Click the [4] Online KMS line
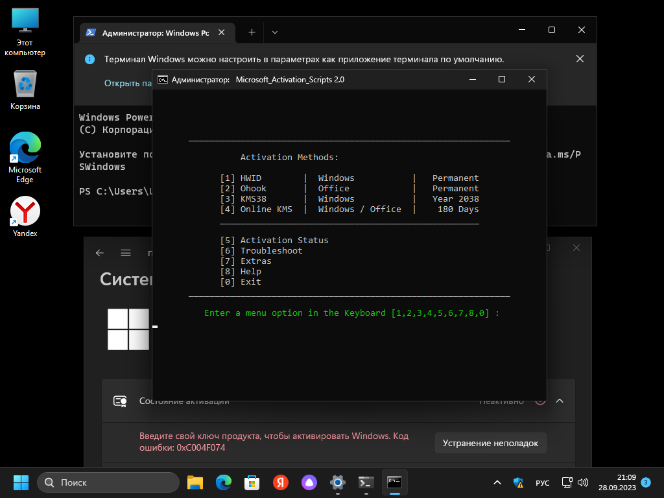The image size is (664, 498). [350, 209]
